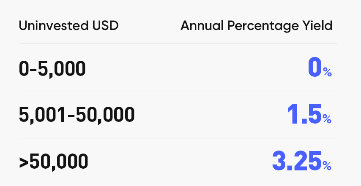Select the >50,000 balance range label
The height and width of the screenshot is (186, 361).
pos(54,162)
